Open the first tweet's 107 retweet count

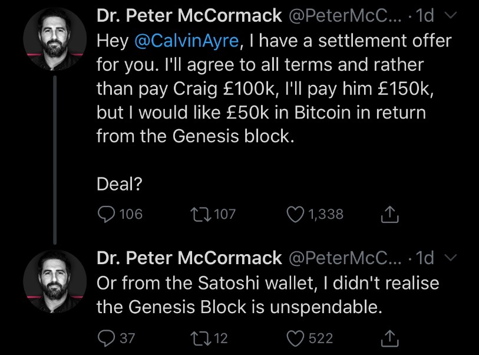[224, 214]
